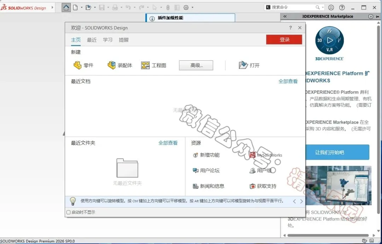Open the Print dropdown arrow
This screenshot has height=244, width=382.
coord(121,7)
